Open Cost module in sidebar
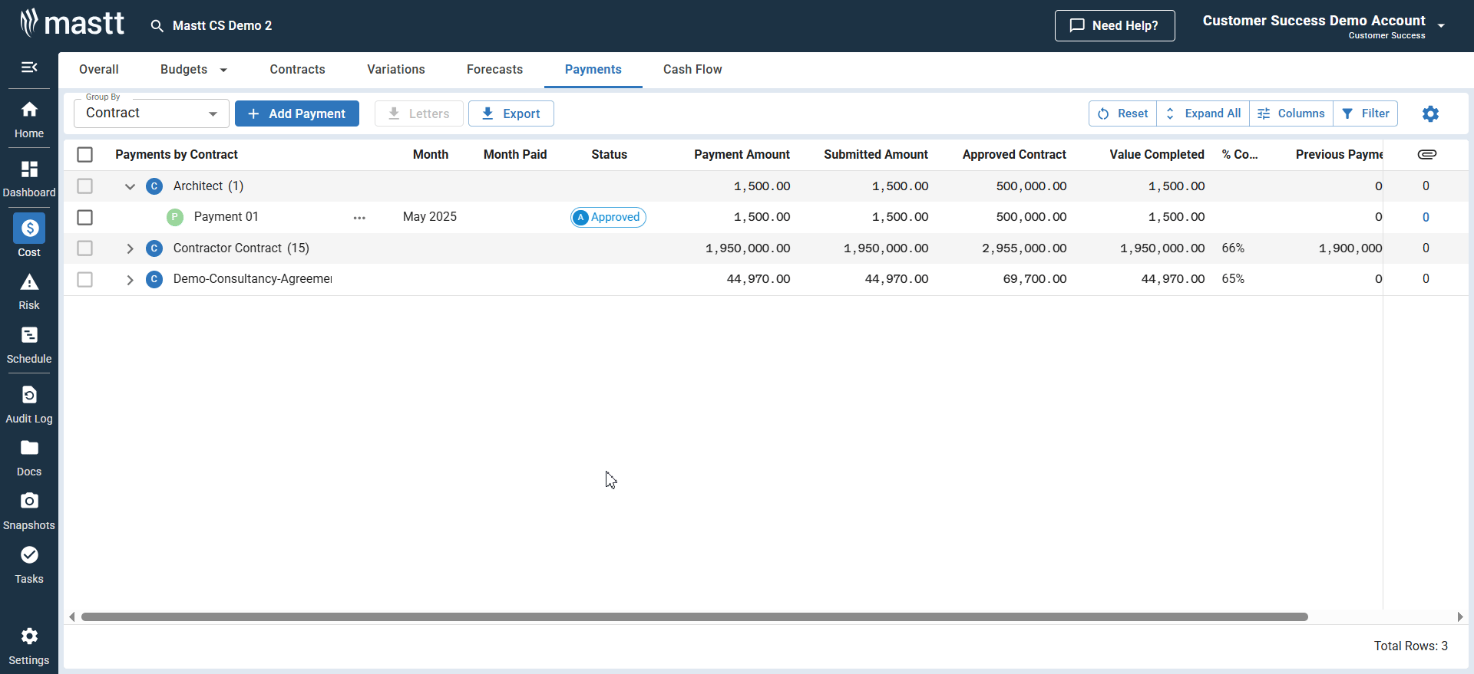The height and width of the screenshot is (674, 1474). [x=29, y=235]
